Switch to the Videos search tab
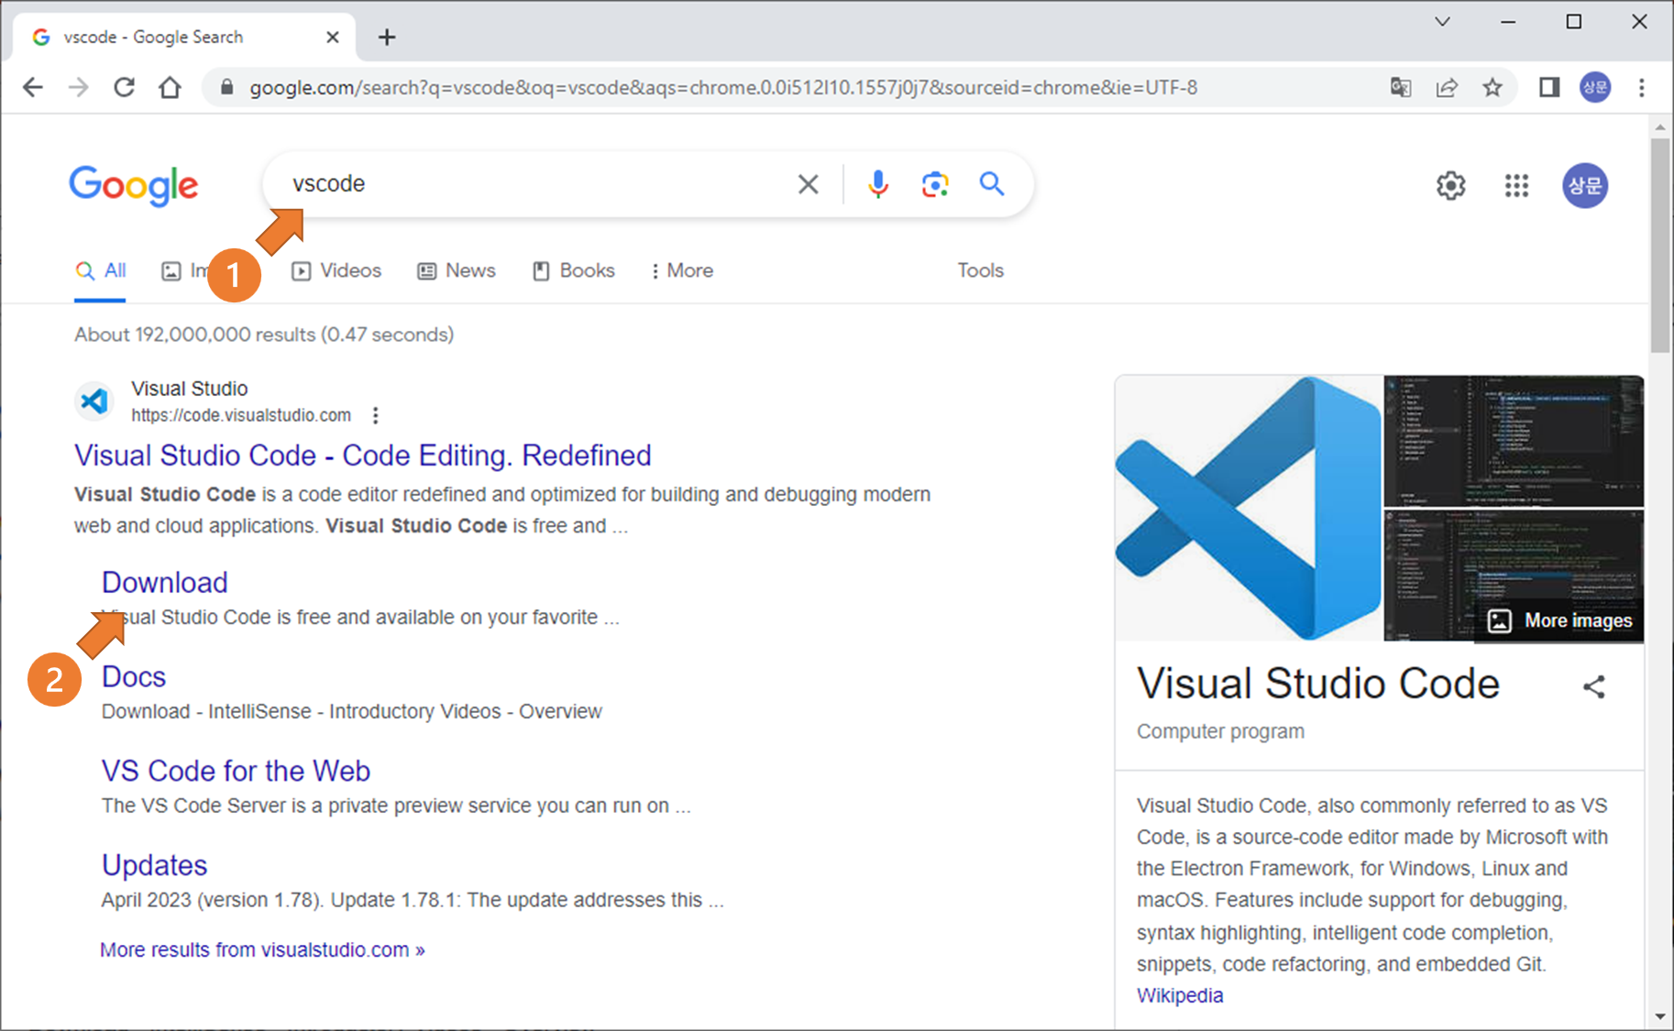Screen dimensions: 1674x1031 coord(336,271)
